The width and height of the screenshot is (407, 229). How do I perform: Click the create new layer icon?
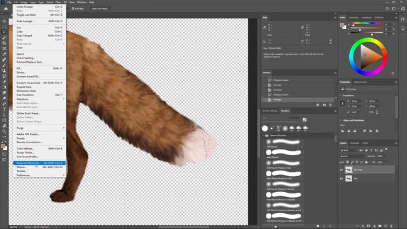click(x=385, y=226)
